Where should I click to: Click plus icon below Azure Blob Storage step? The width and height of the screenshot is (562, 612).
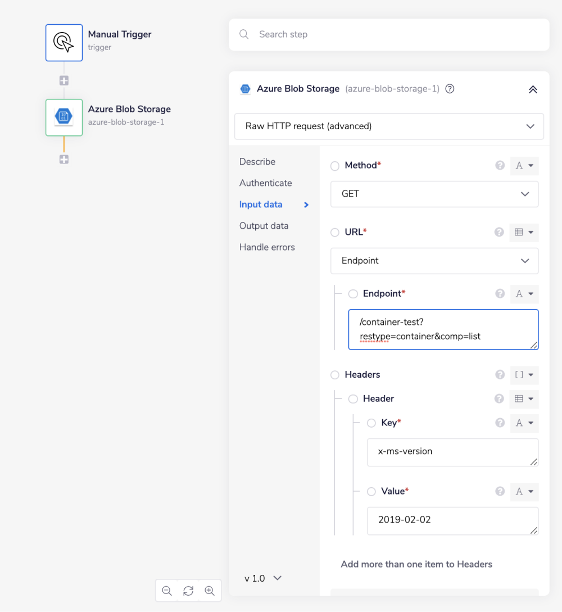pyautogui.click(x=64, y=160)
